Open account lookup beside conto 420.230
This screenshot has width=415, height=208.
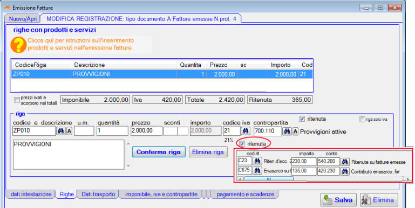pyautogui.click(x=345, y=171)
